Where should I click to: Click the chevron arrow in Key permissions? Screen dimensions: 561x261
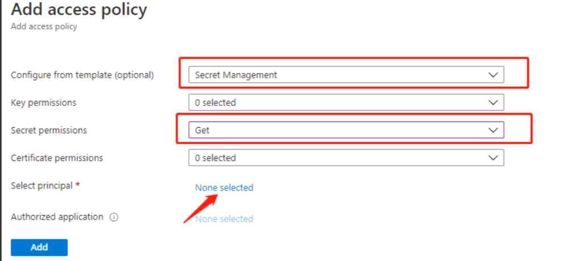coord(493,102)
